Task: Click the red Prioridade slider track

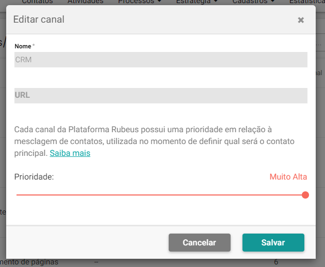Action: coord(160,195)
